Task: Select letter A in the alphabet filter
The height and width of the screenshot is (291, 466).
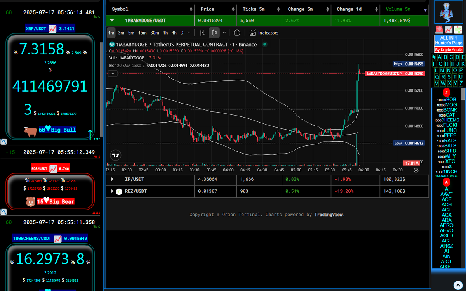Action: (x=440, y=57)
